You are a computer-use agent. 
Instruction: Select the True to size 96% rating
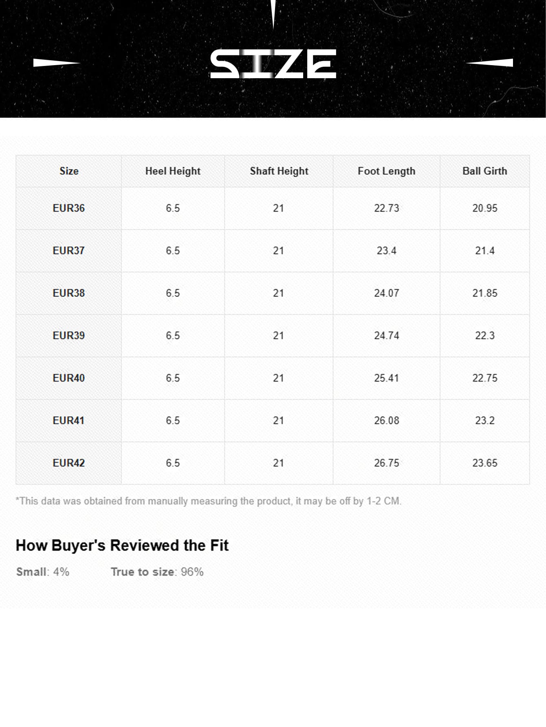(157, 572)
